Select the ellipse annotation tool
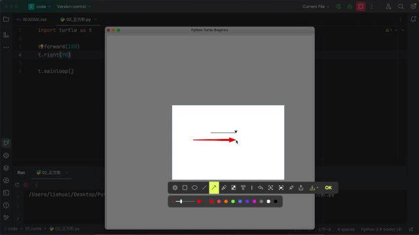Screen dimensions: 419x235 click(194, 188)
